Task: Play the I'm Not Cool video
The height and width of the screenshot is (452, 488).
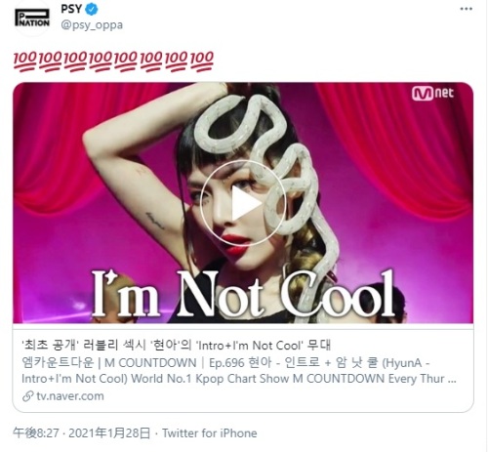Action: click(243, 203)
